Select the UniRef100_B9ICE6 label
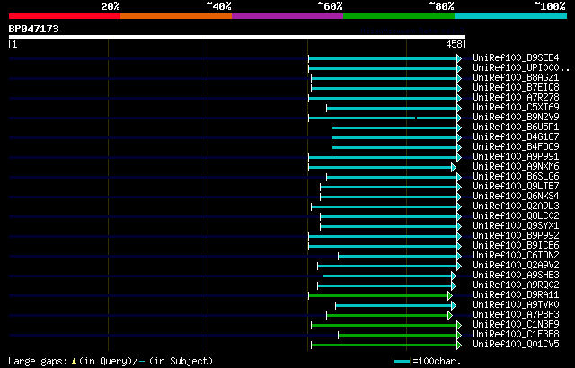This screenshot has width=575, height=368. pyautogui.click(x=516, y=246)
